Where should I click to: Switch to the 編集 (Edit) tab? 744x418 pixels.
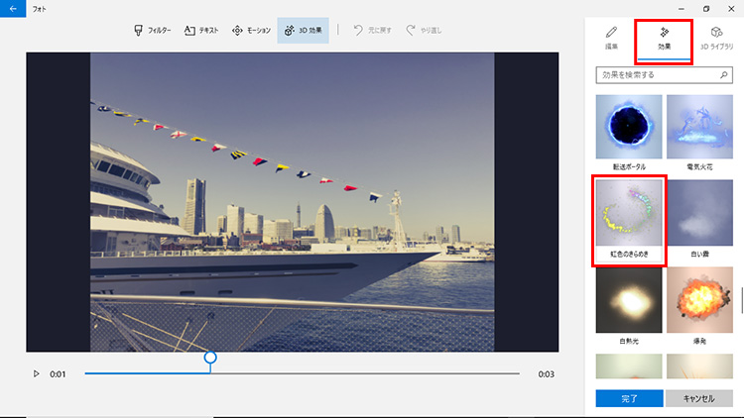click(x=612, y=38)
